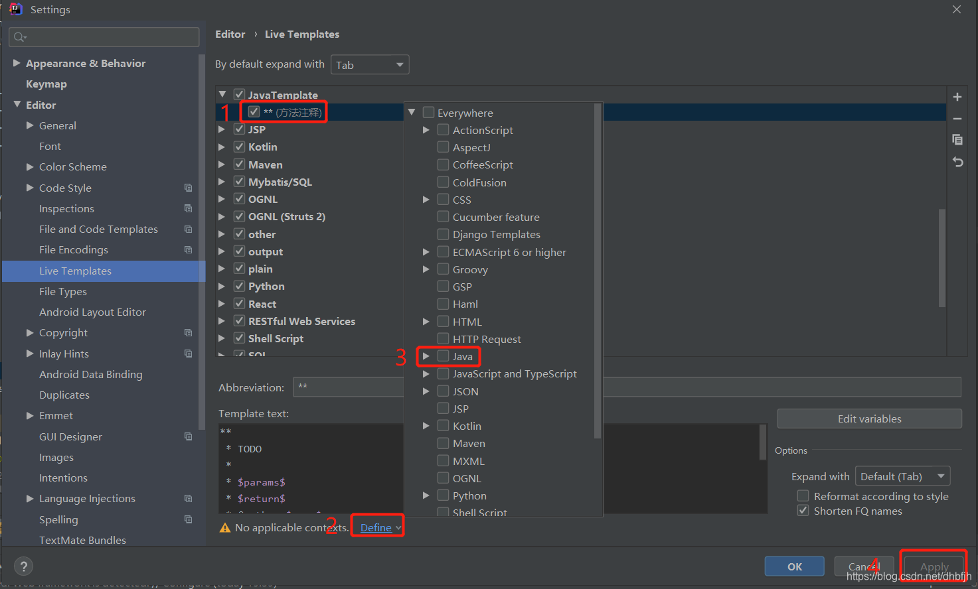This screenshot has height=589, width=978.
Task: Collapse the Everywhere context node
Action: [x=412, y=113]
